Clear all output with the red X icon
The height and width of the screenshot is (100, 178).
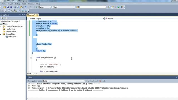(100, 81)
